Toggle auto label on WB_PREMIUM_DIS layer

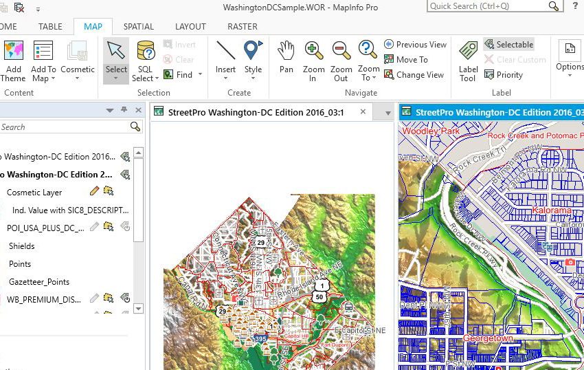[x=125, y=298]
